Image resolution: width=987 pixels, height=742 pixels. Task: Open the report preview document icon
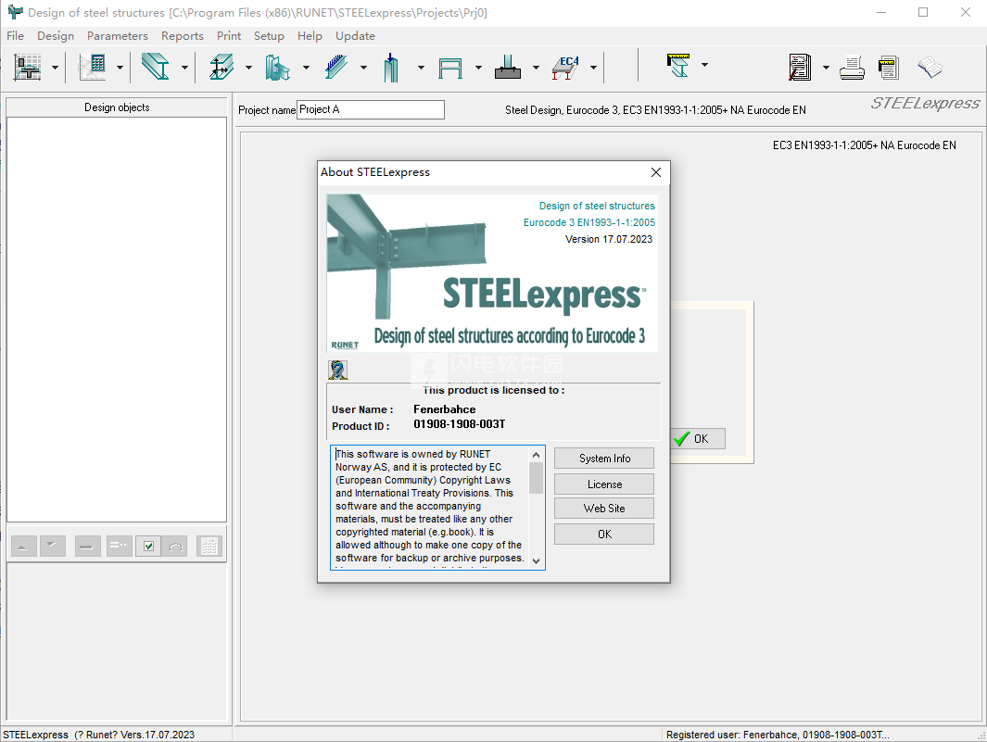point(800,67)
